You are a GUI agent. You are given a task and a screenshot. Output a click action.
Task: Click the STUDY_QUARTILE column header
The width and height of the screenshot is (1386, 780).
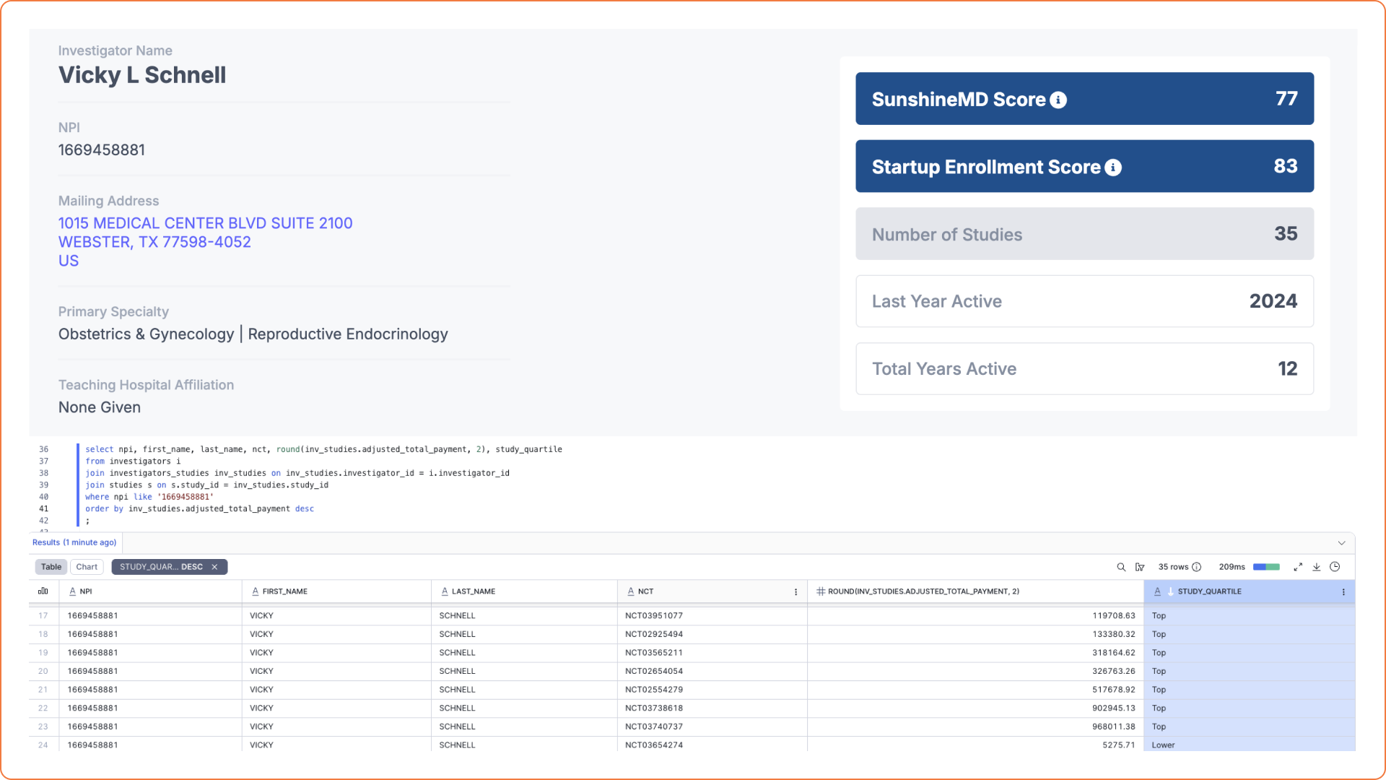point(1249,591)
